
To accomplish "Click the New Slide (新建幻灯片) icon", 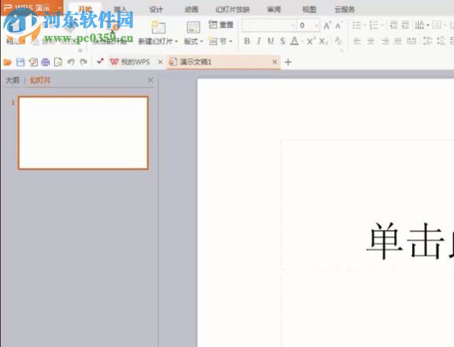I will pos(158,27).
